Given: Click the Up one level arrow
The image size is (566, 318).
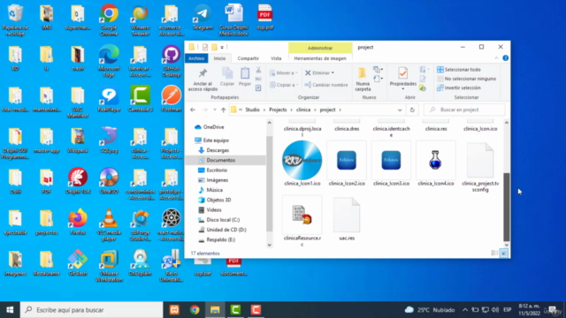Looking at the screenshot, I should point(223,110).
